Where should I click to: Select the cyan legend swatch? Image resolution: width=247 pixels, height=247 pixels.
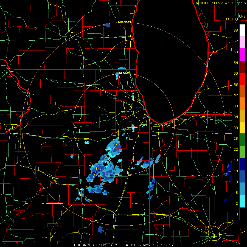pyautogui.click(x=242, y=201)
